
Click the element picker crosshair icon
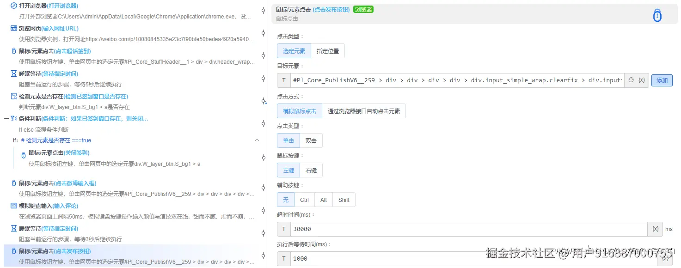(x=631, y=80)
